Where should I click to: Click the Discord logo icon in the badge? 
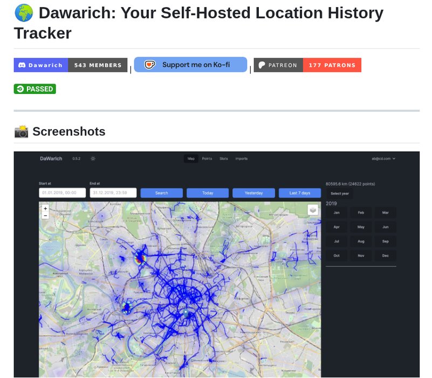22,65
